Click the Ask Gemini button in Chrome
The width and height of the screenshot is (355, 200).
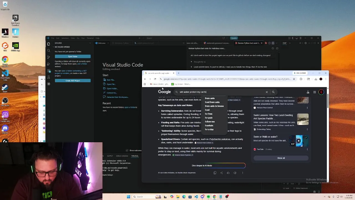(x=300, y=73)
